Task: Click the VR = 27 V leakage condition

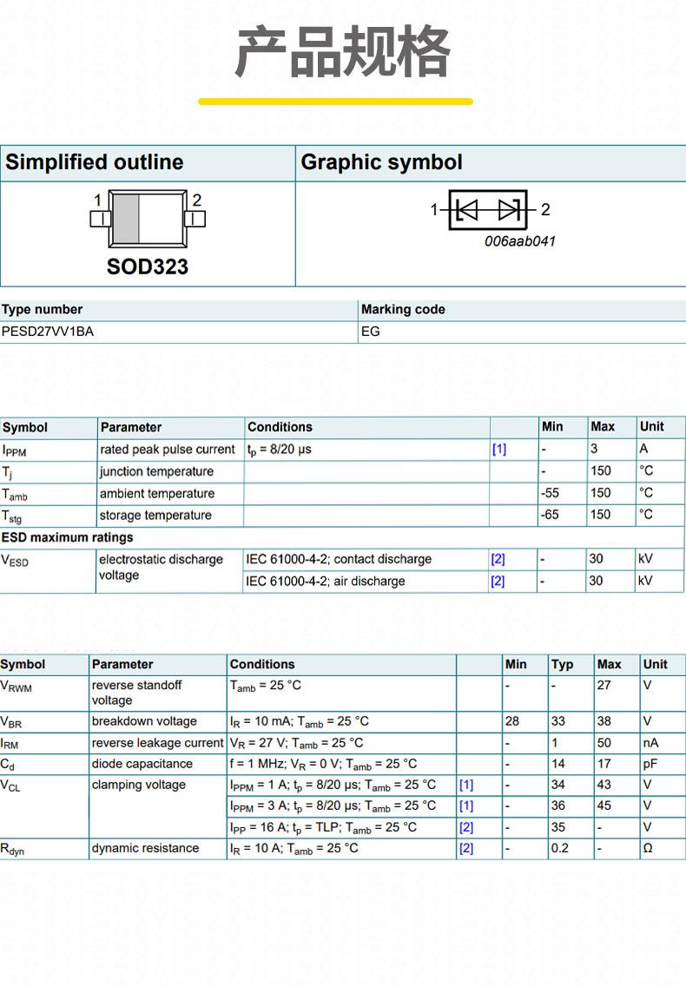Action: coord(296,743)
